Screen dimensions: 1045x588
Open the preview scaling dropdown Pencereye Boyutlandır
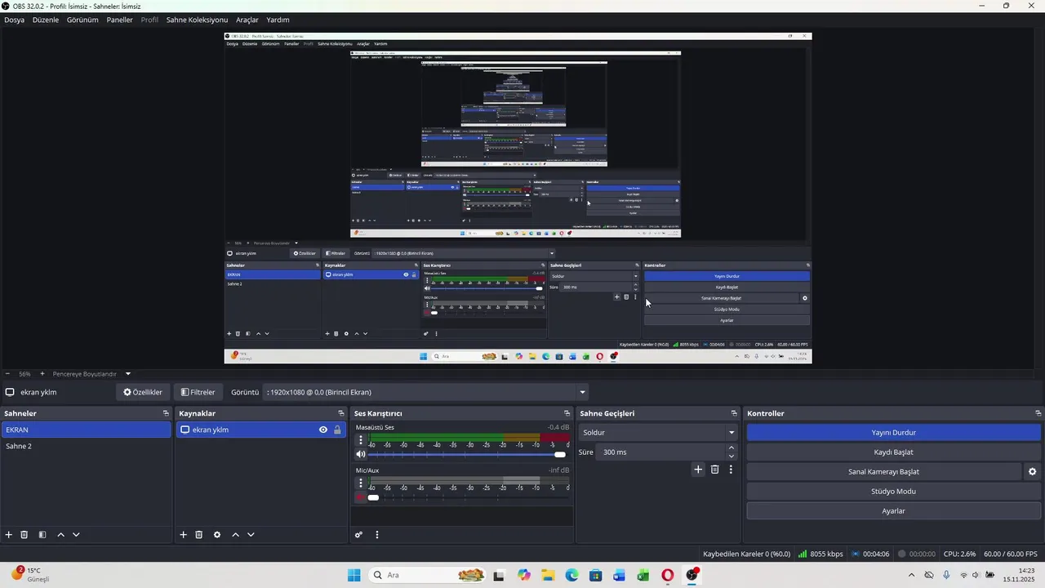tap(91, 374)
